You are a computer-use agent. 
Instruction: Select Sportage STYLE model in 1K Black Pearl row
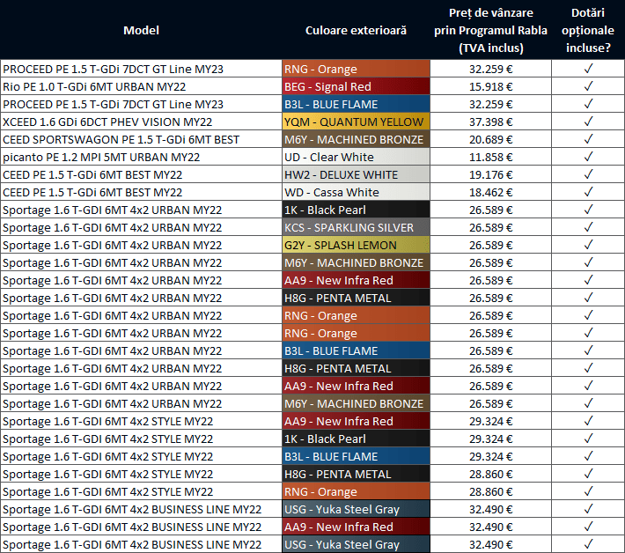(x=141, y=439)
